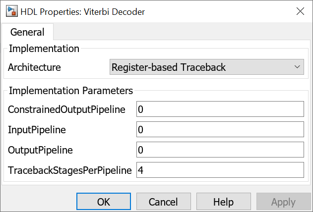The image size is (313, 212).
Task: Click the InputPipeline parameter label
Action: (x=37, y=130)
